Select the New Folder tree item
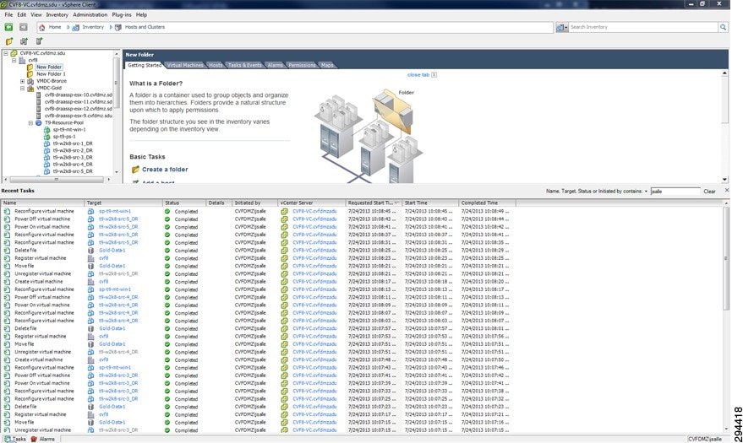Screen dimensions: 743x443 (x=49, y=68)
